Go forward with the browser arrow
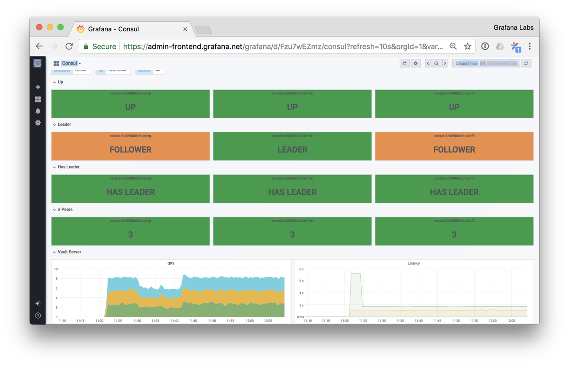Image resolution: width=569 pixels, height=367 pixels. [x=54, y=46]
